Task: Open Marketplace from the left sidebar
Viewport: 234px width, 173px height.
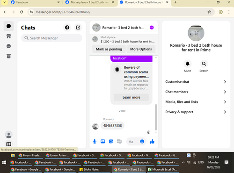Action: pyautogui.click(x=8, y=36)
